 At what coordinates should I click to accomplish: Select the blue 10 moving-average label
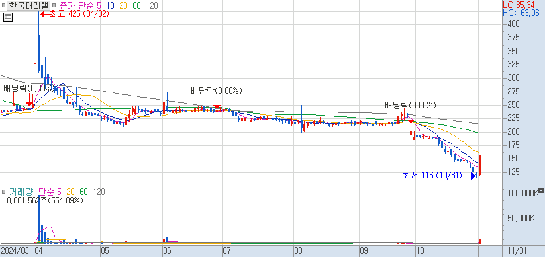111,5
